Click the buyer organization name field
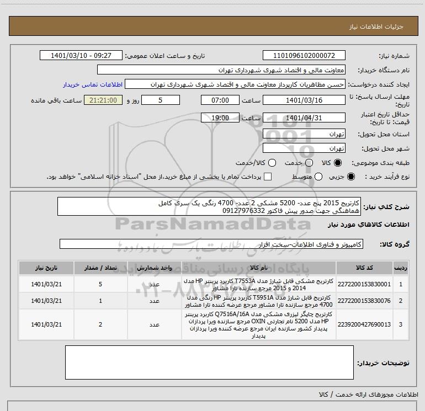The width and height of the screenshot is (425, 411). point(221,70)
